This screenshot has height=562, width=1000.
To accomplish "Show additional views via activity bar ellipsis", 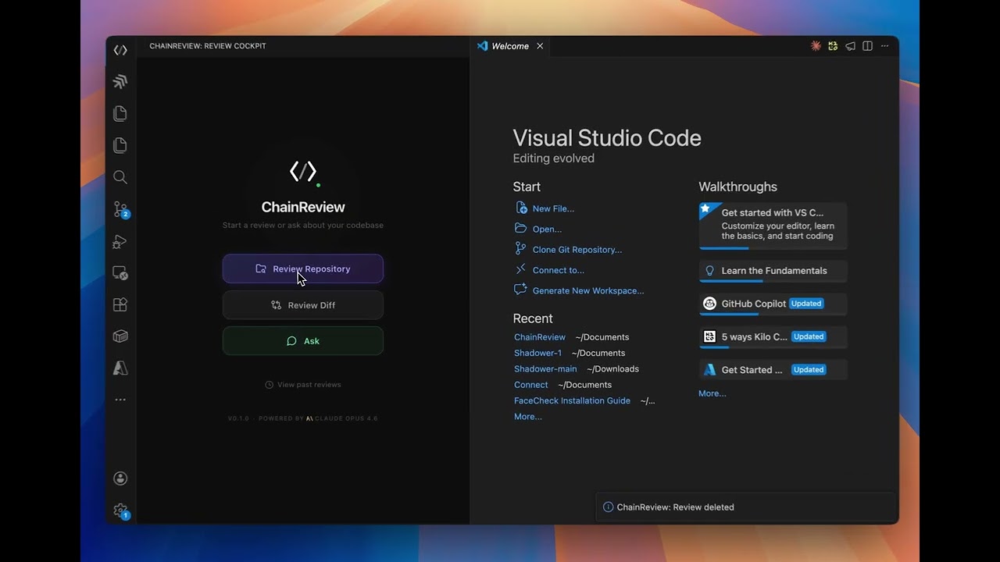I will coord(120,400).
